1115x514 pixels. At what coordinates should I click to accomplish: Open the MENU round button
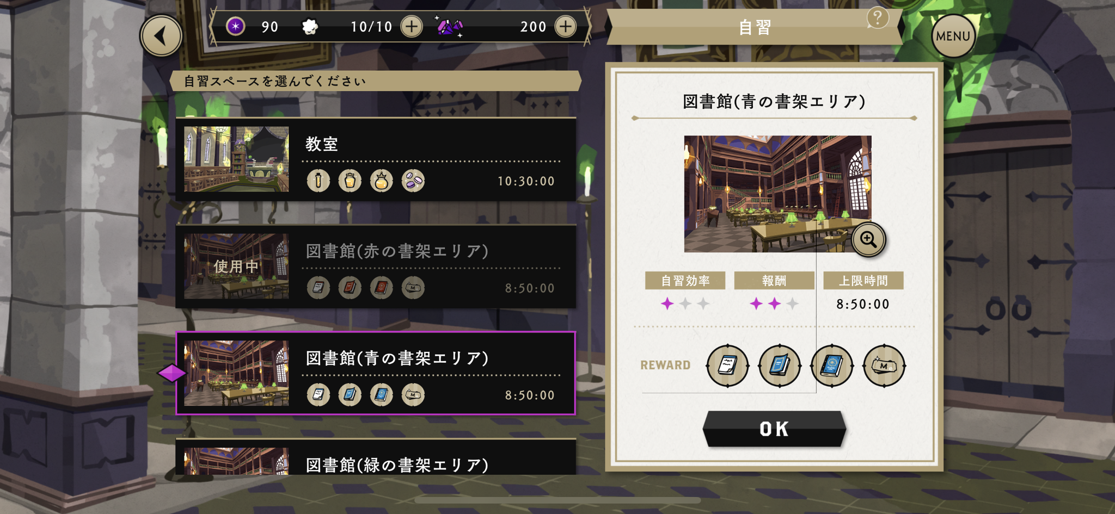point(953,36)
